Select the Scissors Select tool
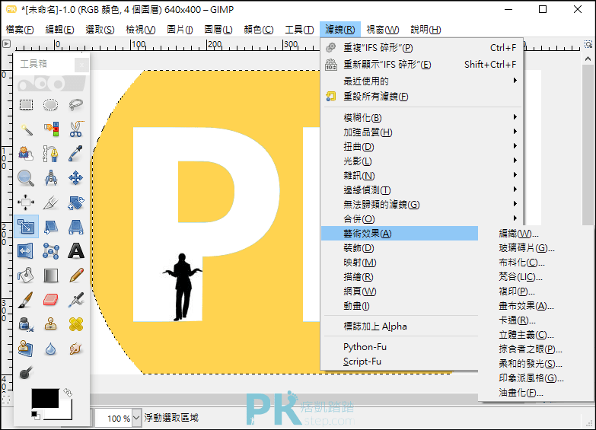Viewport: 596px width, 430px height. click(75, 129)
